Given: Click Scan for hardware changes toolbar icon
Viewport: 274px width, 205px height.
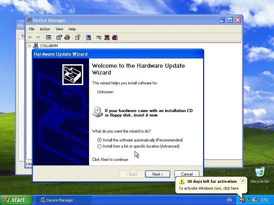Looking at the screenshot, I should 88,37.
